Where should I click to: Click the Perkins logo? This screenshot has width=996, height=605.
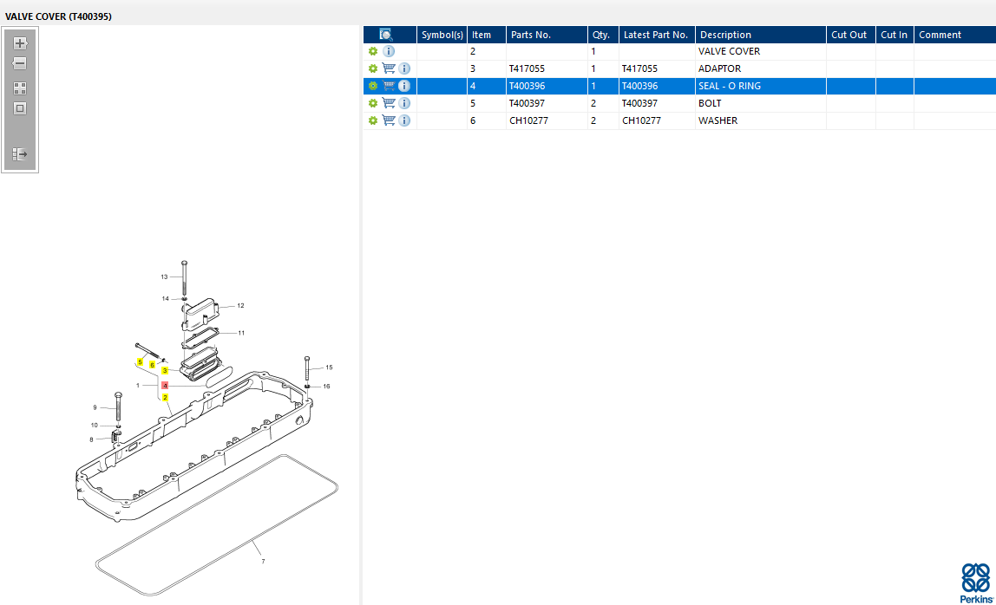(x=974, y=582)
